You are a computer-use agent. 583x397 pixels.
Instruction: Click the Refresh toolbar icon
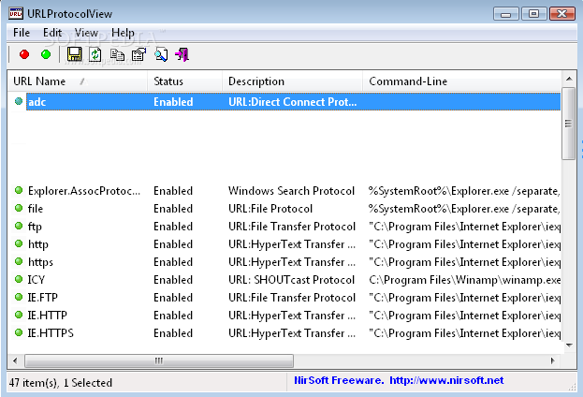tap(95, 54)
